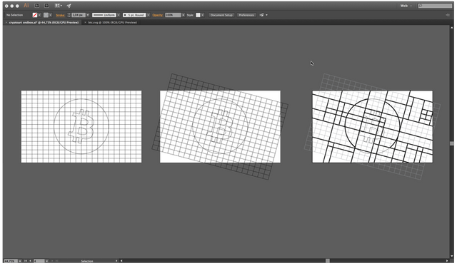The image size is (457, 266).
Task: Close the btc.svg document tab
Action: tap(86, 22)
